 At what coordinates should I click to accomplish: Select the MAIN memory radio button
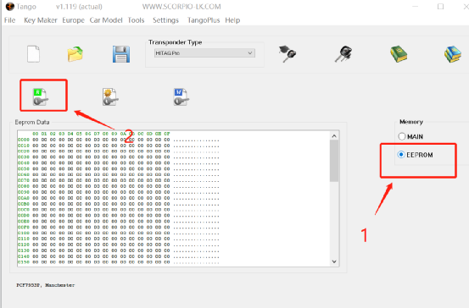click(402, 136)
